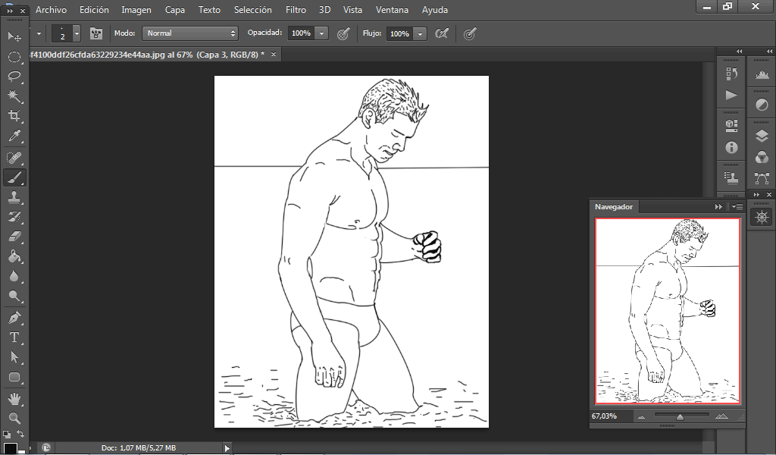
Task: Select the Clone Stamp tool
Action: (x=14, y=197)
